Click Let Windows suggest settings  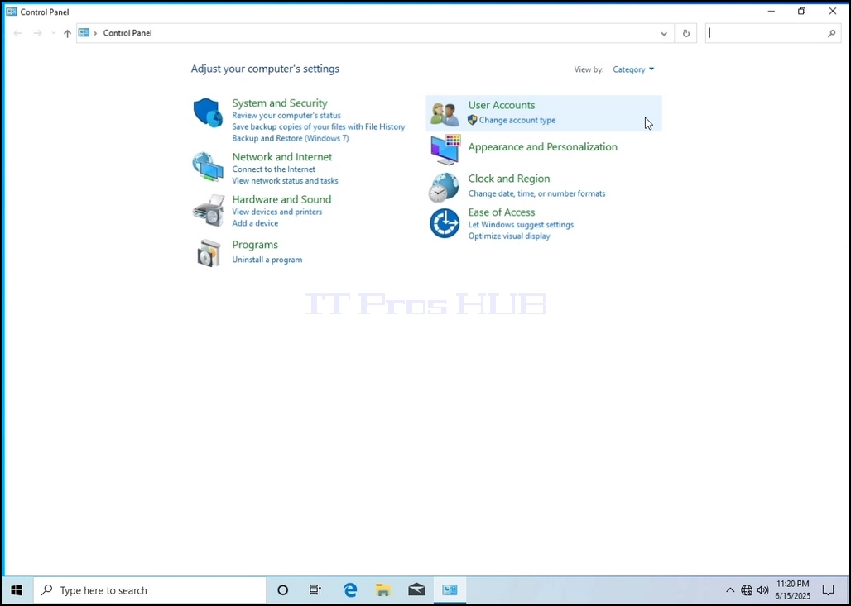[x=521, y=224]
